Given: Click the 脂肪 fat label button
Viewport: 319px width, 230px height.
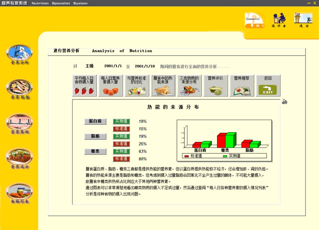Looking at the screenshot, I should coord(95,136).
